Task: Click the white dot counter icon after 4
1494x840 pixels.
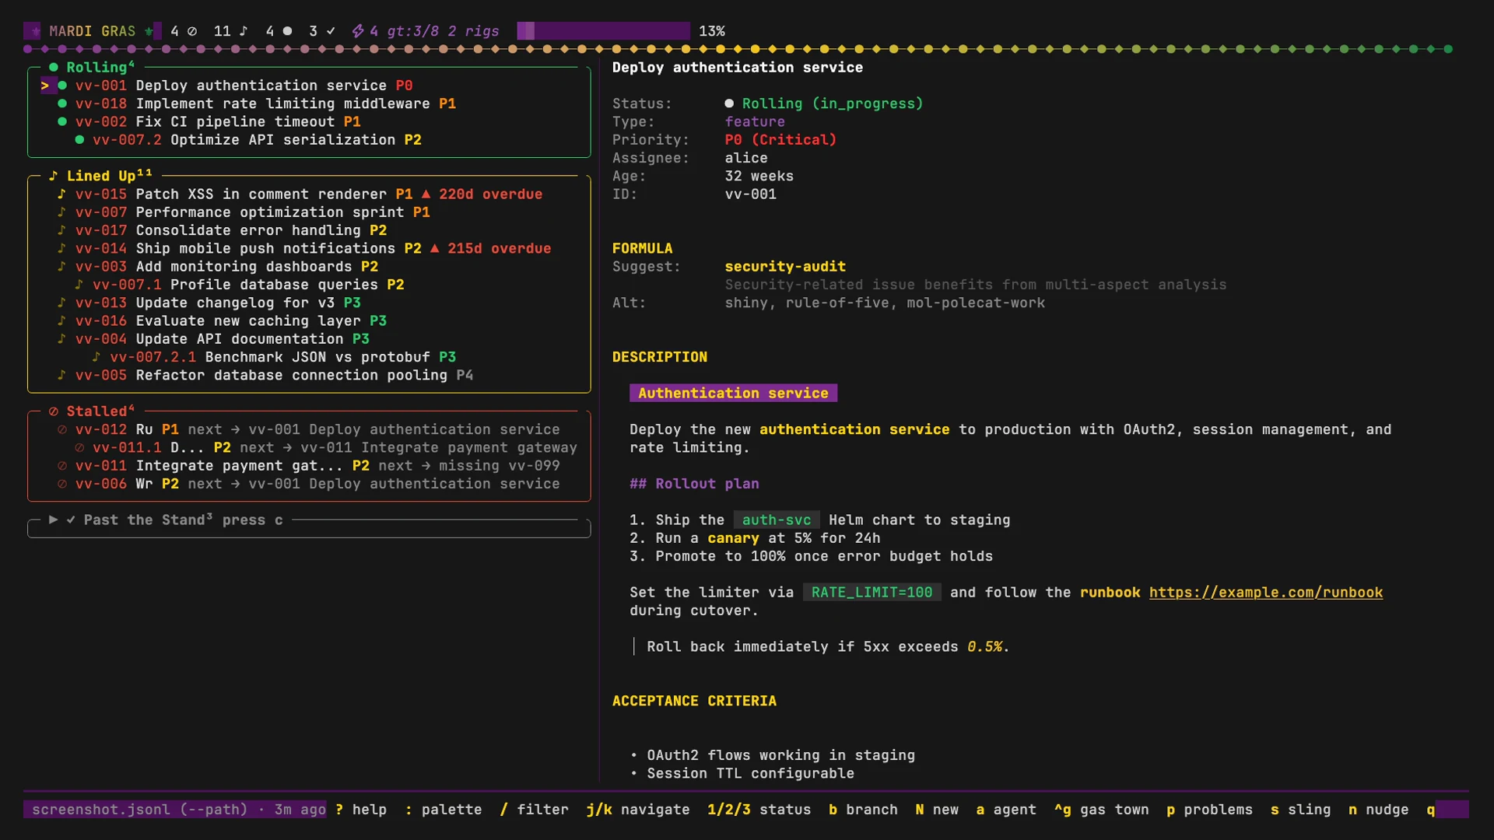Action: point(287,31)
